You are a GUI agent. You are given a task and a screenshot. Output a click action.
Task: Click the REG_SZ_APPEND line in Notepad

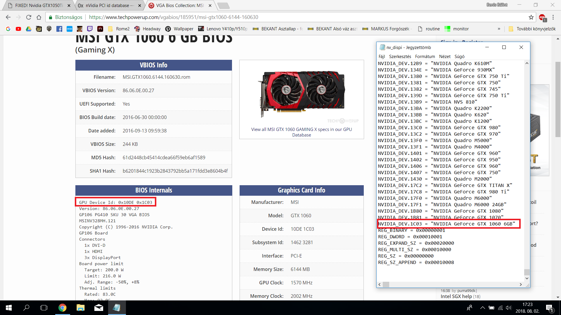pyautogui.click(x=416, y=262)
